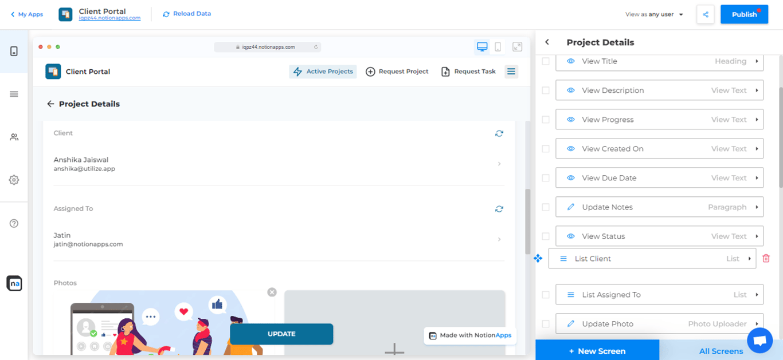Open the Anshika Jaiswal client row
The image size is (783, 360).
click(279, 164)
